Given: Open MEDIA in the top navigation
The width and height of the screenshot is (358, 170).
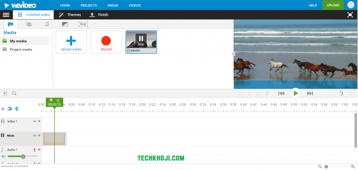Looking at the screenshot, I should pyautogui.click(x=113, y=5).
